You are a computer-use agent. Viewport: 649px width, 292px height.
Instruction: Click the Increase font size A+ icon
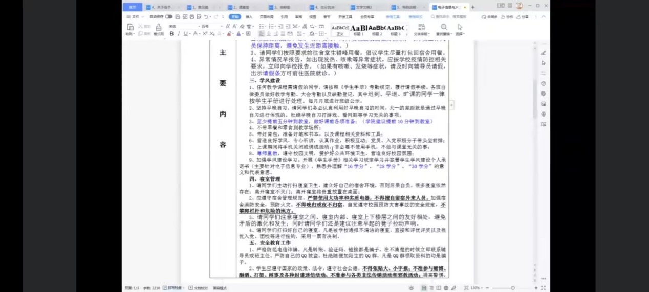(x=228, y=26)
